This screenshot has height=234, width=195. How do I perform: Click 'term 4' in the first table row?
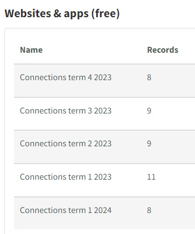tap(80, 77)
